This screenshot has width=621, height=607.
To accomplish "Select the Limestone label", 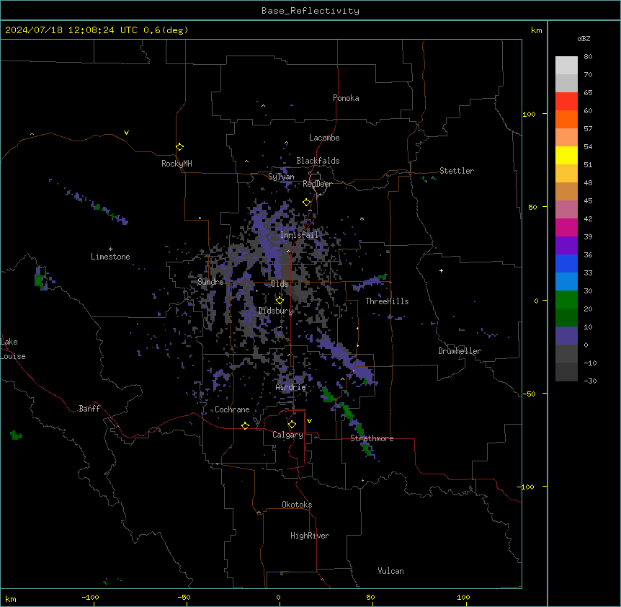I will click(110, 257).
